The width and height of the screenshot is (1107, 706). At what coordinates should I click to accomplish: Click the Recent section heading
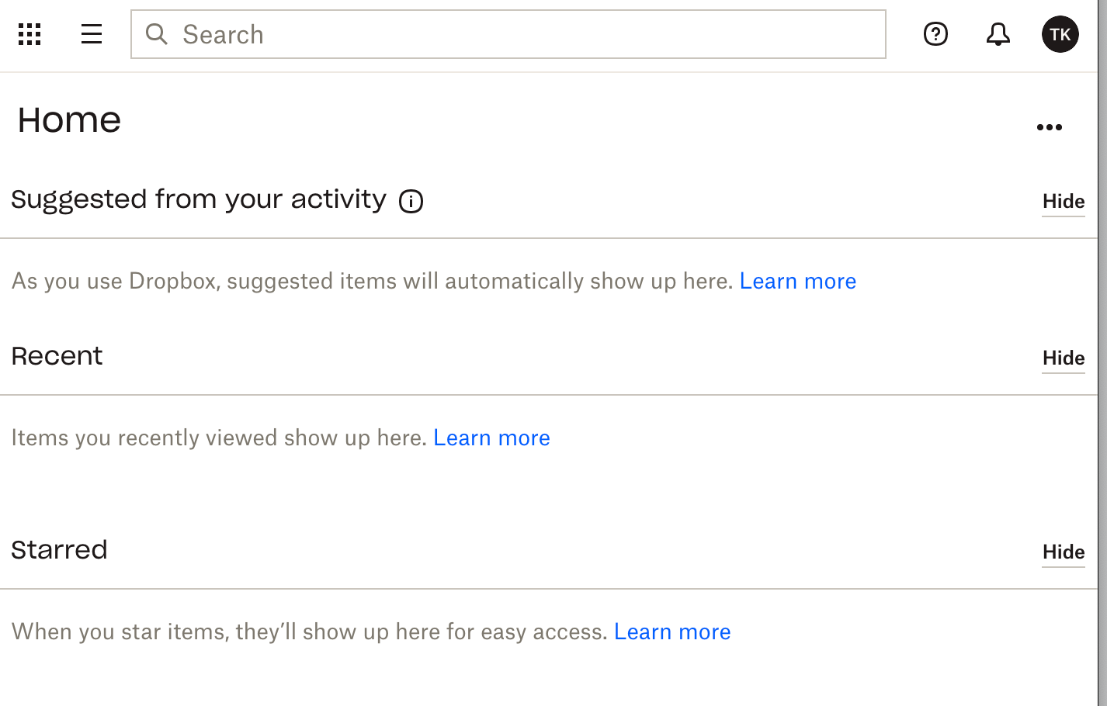57,356
